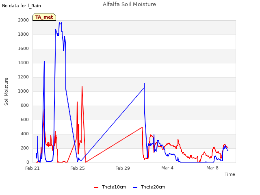The width and height of the screenshot is (260, 195).
Task: Click the 1600 y-axis tick label
Action: click(x=24, y=49)
